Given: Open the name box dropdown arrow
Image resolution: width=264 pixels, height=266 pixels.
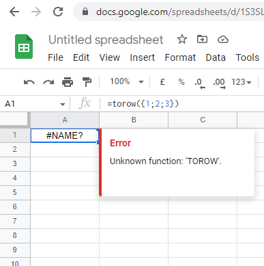Looking at the screenshot, I should click(x=62, y=105).
